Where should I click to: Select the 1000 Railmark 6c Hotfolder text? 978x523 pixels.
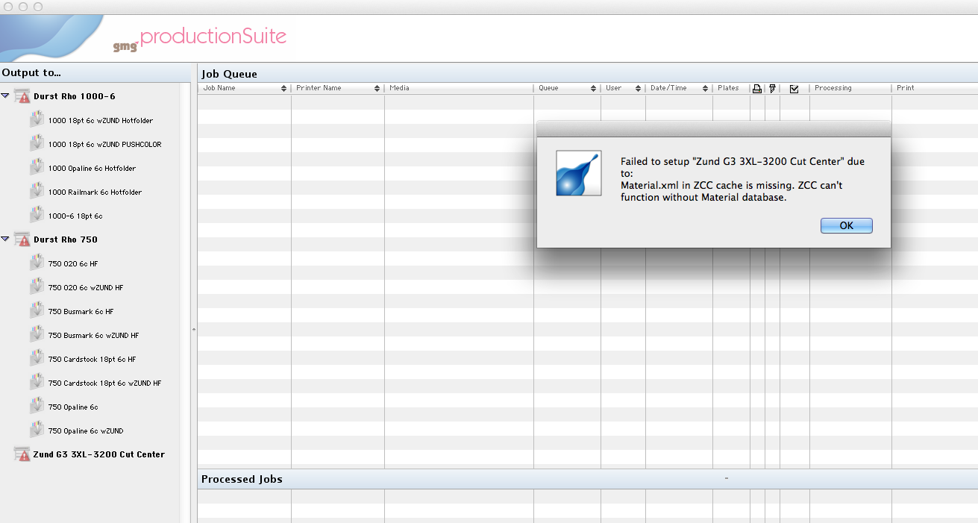click(95, 192)
